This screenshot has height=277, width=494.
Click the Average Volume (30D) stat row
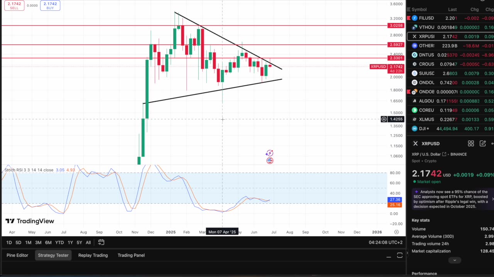[x=452, y=237]
